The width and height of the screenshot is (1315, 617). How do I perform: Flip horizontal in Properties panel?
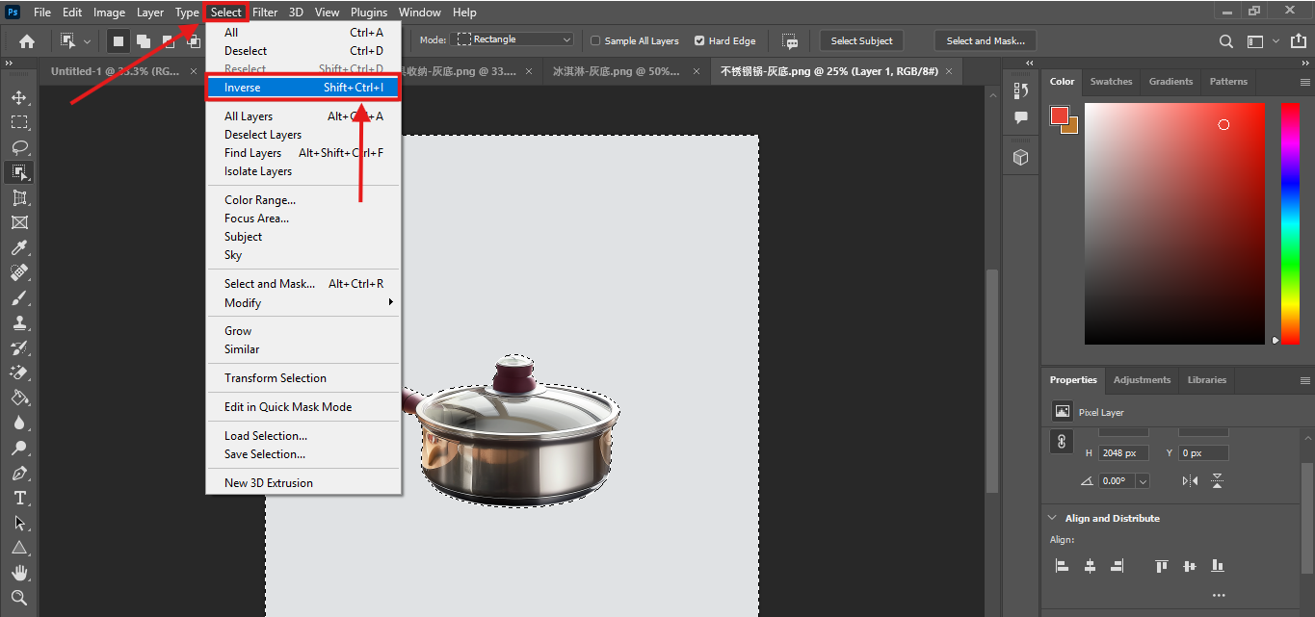point(1191,480)
